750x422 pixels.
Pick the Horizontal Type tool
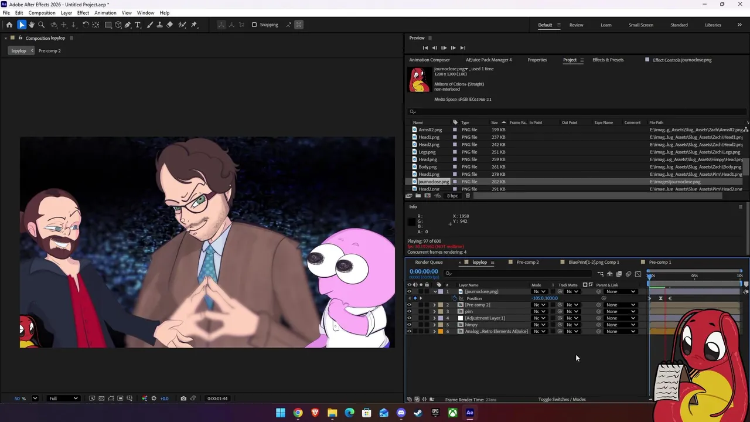pos(138,25)
